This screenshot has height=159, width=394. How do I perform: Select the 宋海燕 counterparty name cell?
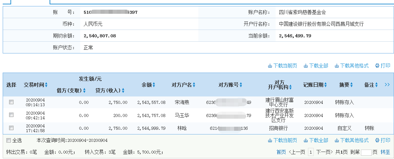(182, 102)
